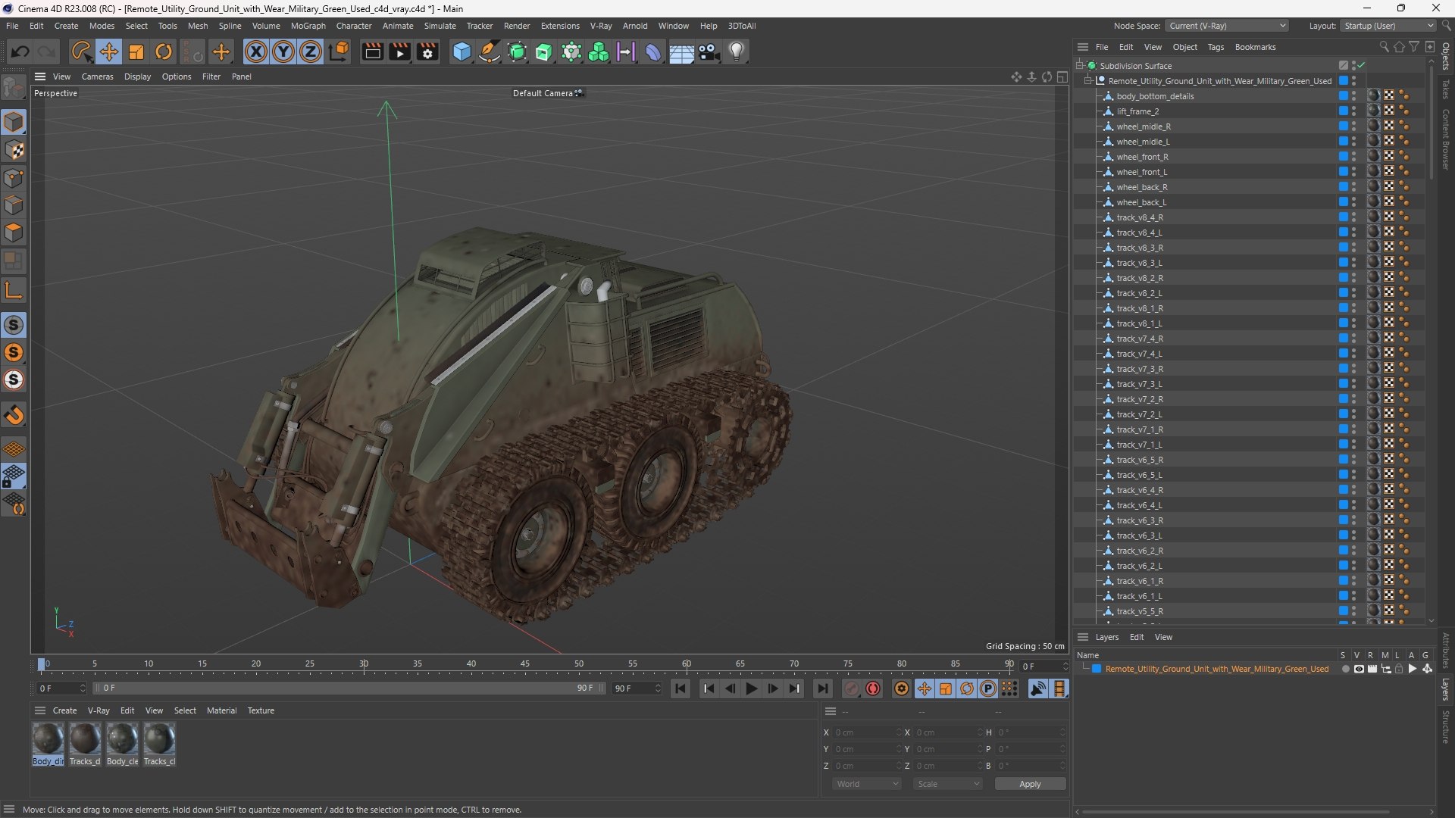Collapse Remote_Utility_Ground_Unit object hierarchy
This screenshot has height=818, width=1455.
tap(1088, 81)
